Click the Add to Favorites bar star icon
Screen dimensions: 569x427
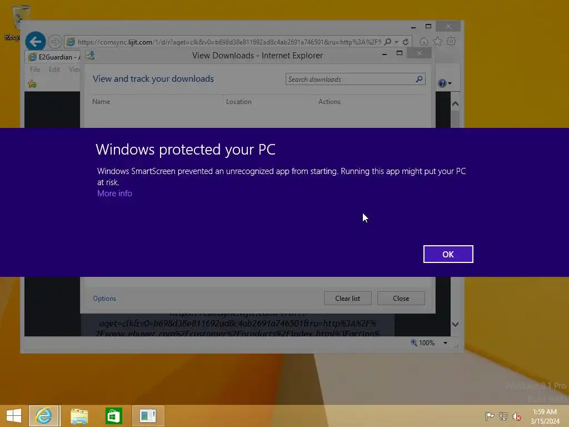[x=32, y=85]
